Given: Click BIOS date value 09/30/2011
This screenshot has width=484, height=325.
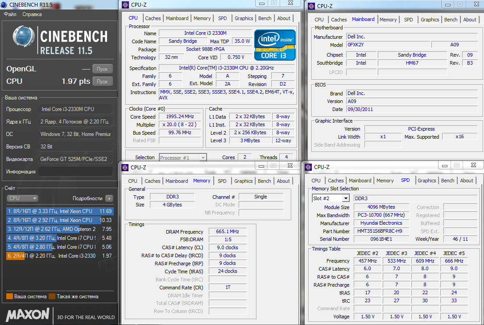Looking at the screenshot, I should [x=412, y=109].
